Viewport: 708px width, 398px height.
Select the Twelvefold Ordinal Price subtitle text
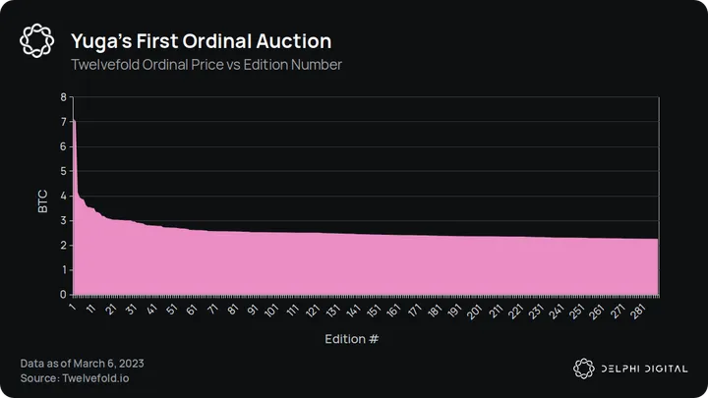206,65
